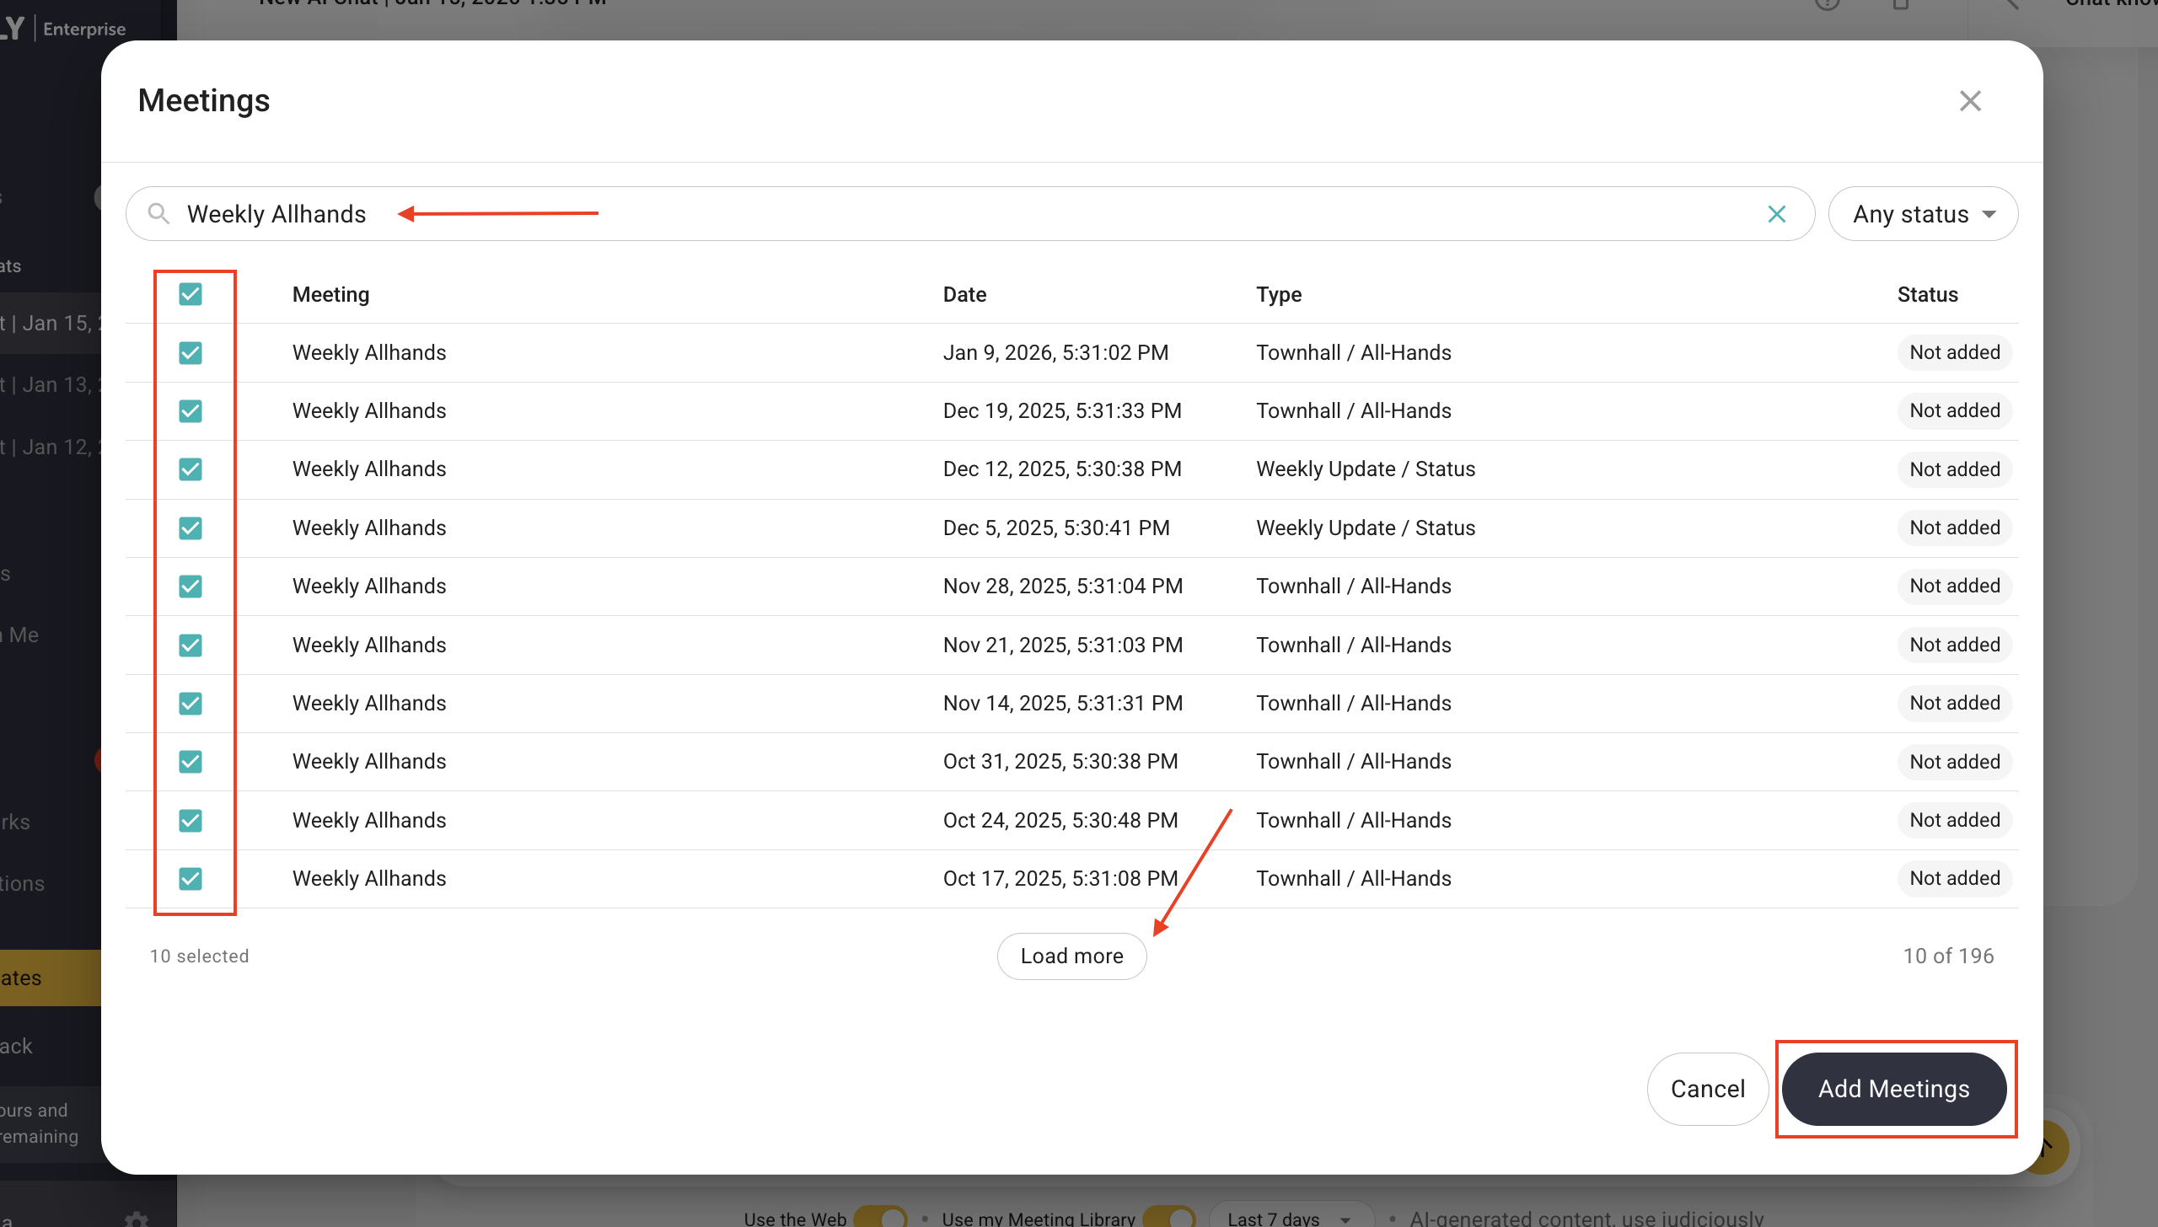The width and height of the screenshot is (2158, 1227).
Task: Close the Meetings dialog with the X
Action: pyautogui.click(x=1970, y=100)
